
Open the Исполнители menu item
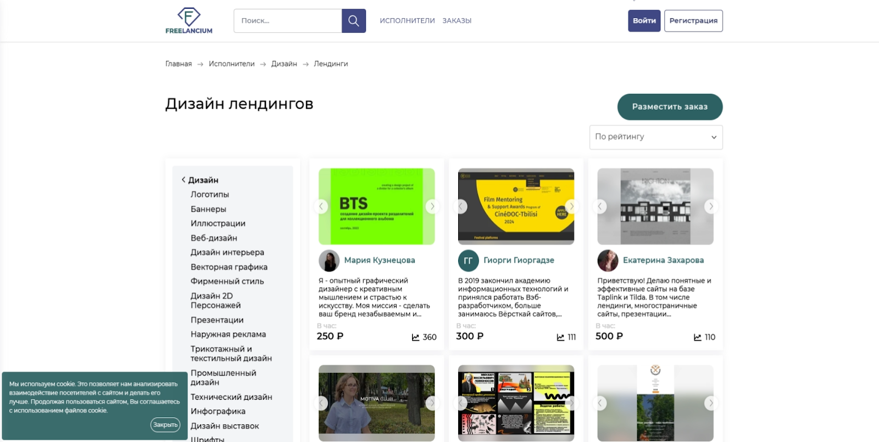pyautogui.click(x=407, y=21)
